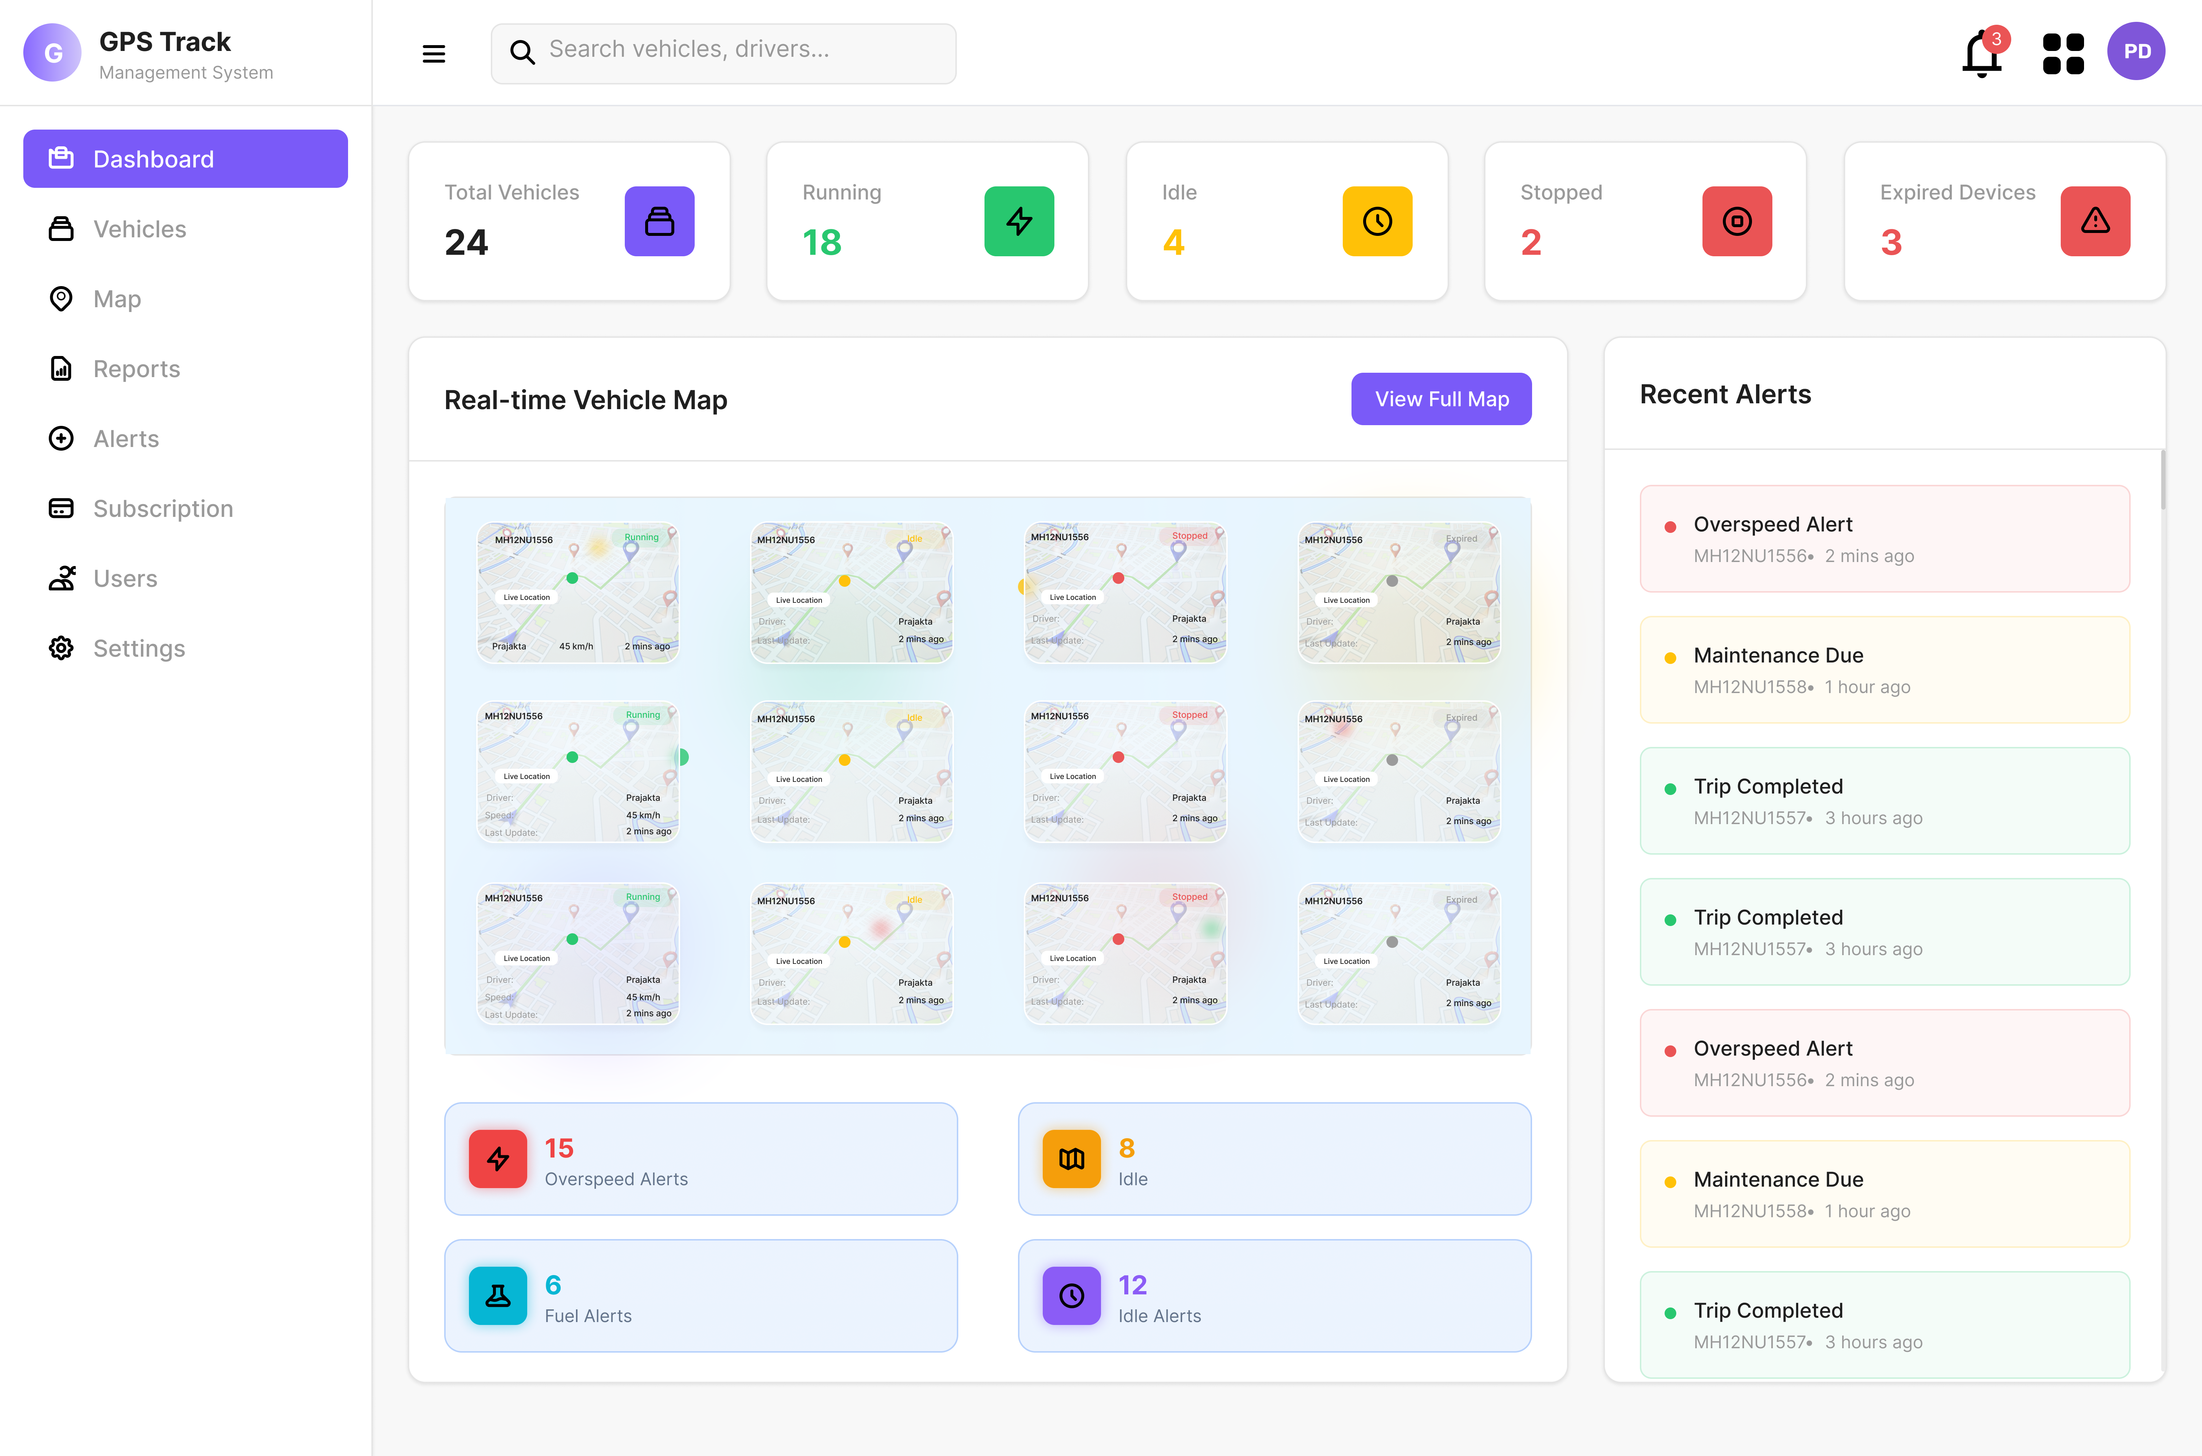Click the apps grid icon in header
Image resolution: width=2202 pixels, height=1456 pixels.
pos(2063,53)
